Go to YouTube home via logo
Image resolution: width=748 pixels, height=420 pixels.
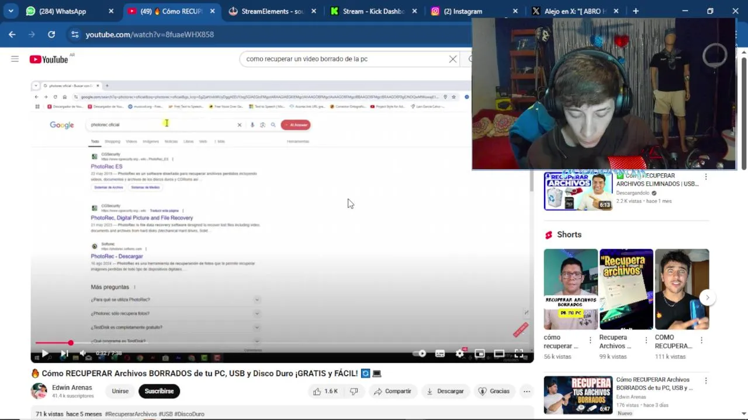pos(49,59)
